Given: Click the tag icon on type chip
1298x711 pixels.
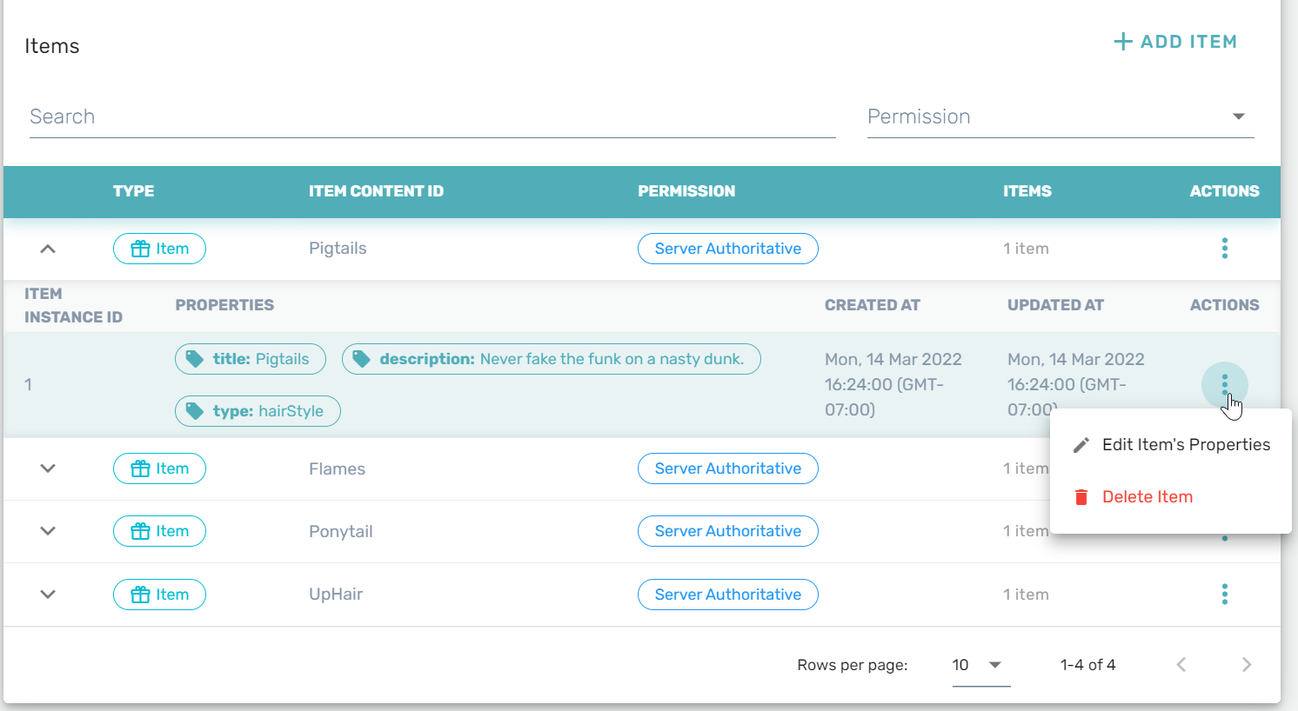Looking at the screenshot, I should 195,411.
